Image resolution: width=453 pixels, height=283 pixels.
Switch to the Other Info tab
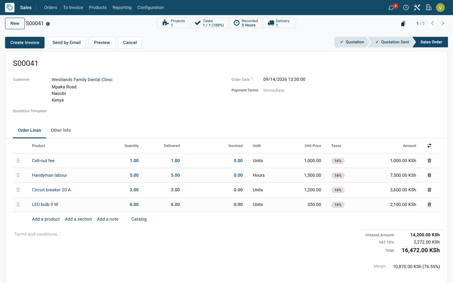(61, 130)
